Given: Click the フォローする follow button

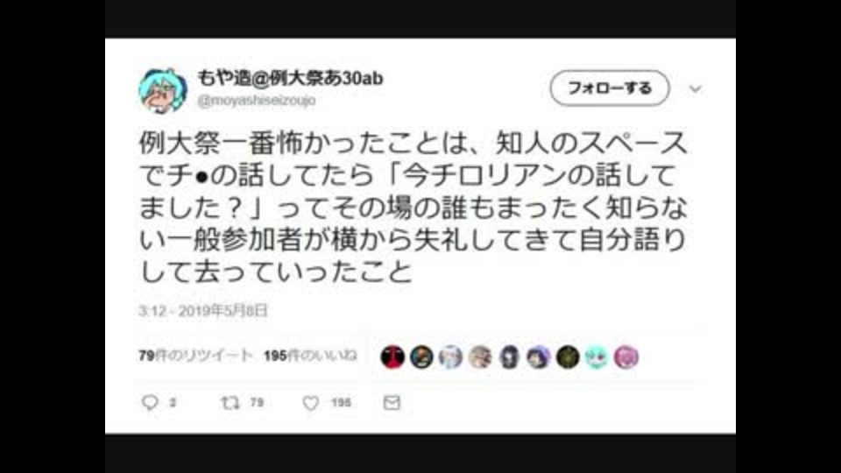Looking at the screenshot, I should (610, 88).
